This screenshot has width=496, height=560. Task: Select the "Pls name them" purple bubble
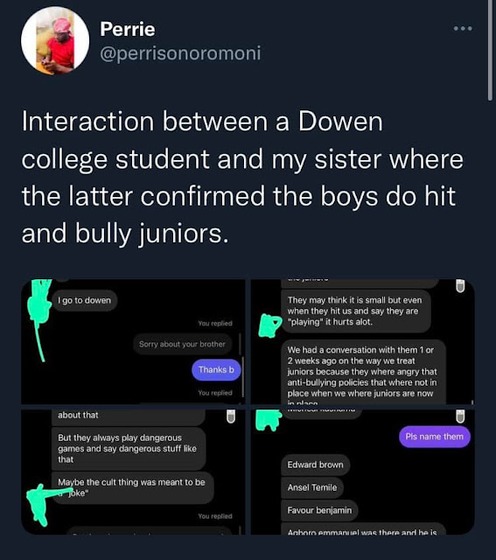[434, 437]
